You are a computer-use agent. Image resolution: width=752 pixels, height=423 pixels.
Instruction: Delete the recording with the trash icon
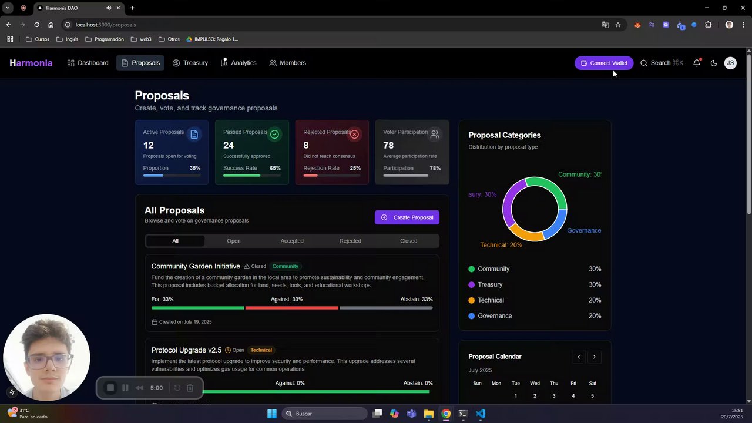pyautogui.click(x=190, y=388)
